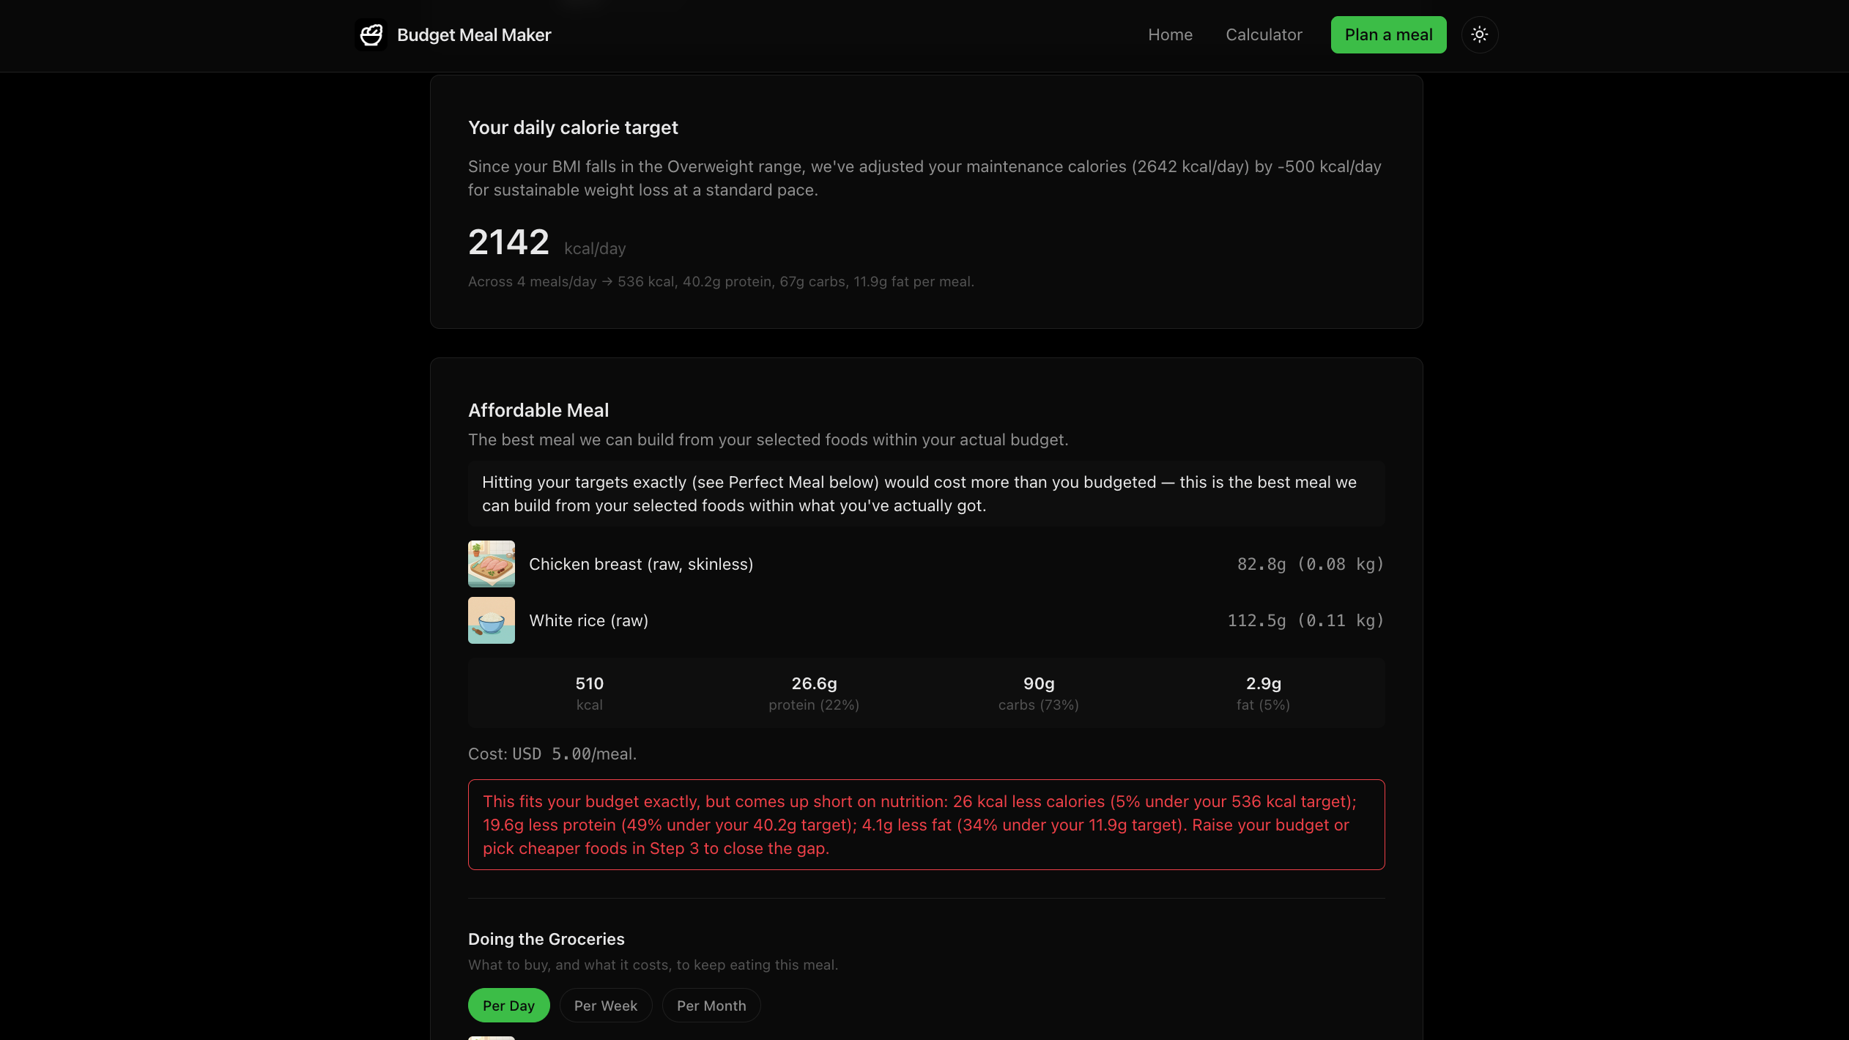Screen dimensions: 1849x1040
Task: Click the Chicken breast (raw, skinless) row
Action: tap(926, 563)
